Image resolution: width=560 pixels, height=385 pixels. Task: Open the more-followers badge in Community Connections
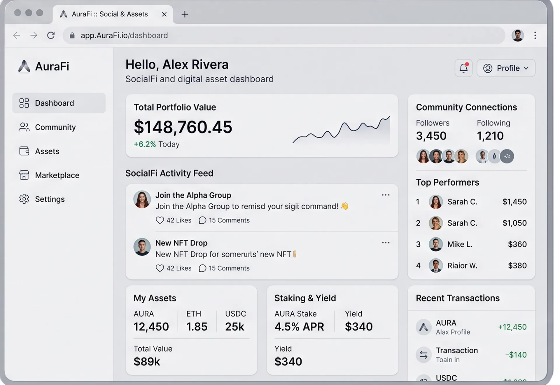point(507,156)
